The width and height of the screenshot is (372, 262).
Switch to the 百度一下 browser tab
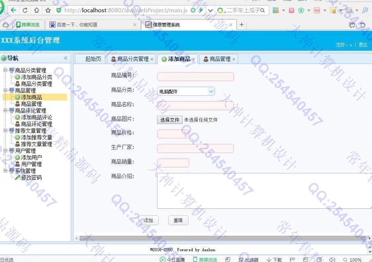(93, 25)
